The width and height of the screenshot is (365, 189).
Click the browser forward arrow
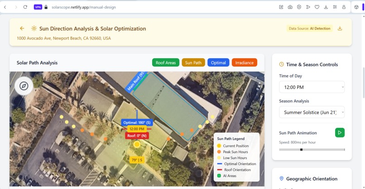(16, 7)
